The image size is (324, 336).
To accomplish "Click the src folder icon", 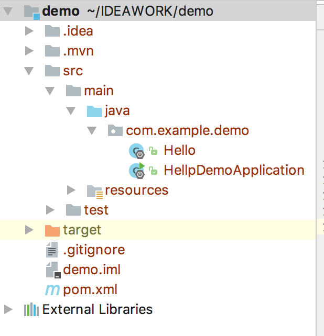I will tap(52, 71).
